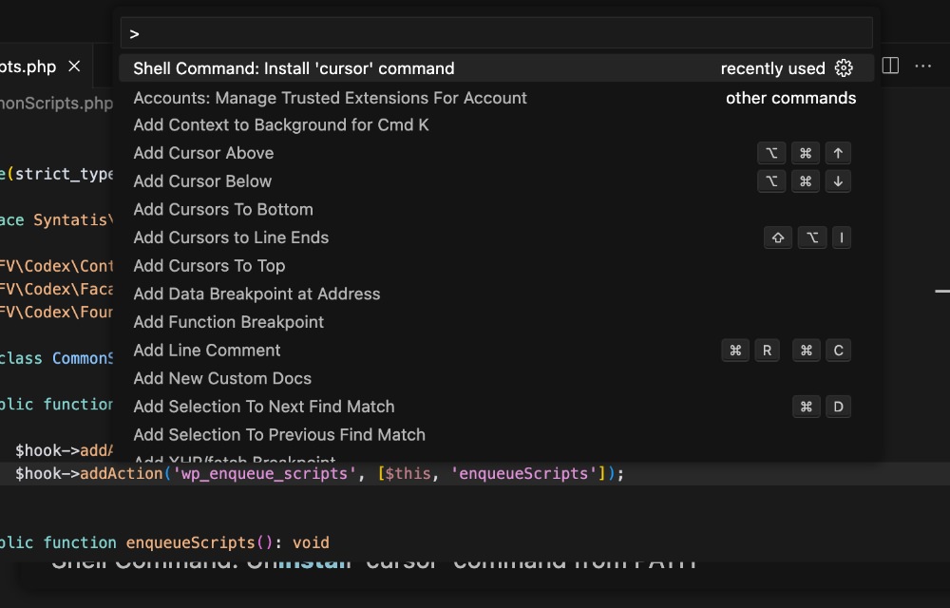Click the Option key badge for Add Cursor Above
The image size is (950, 608).
pyautogui.click(x=771, y=153)
